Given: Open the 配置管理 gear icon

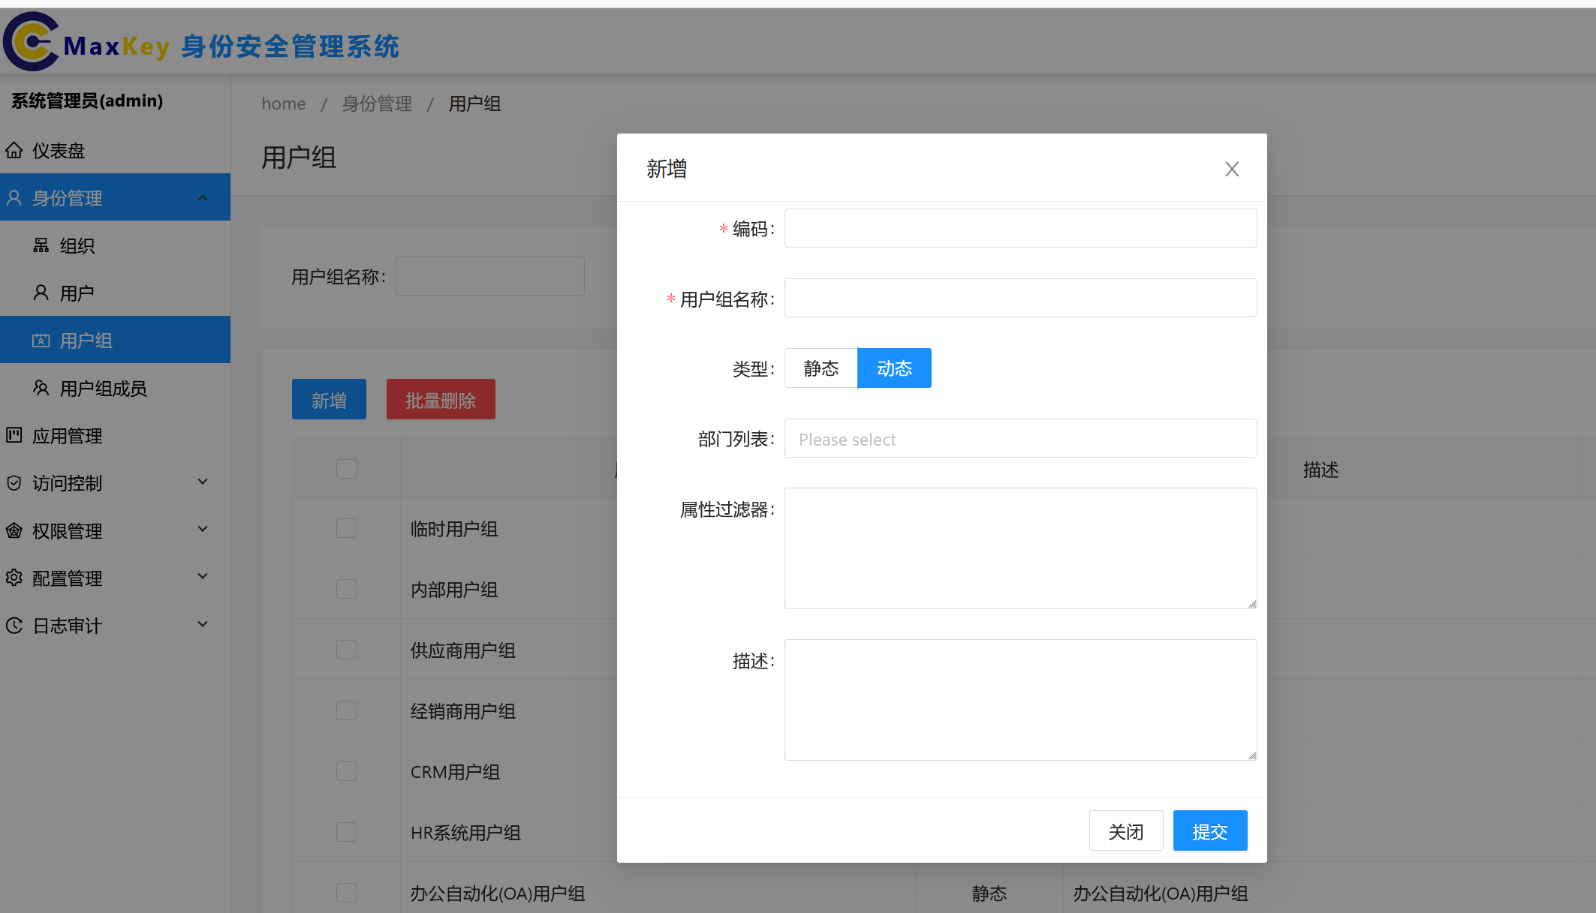Looking at the screenshot, I should pyautogui.click(x=14, y=578).
